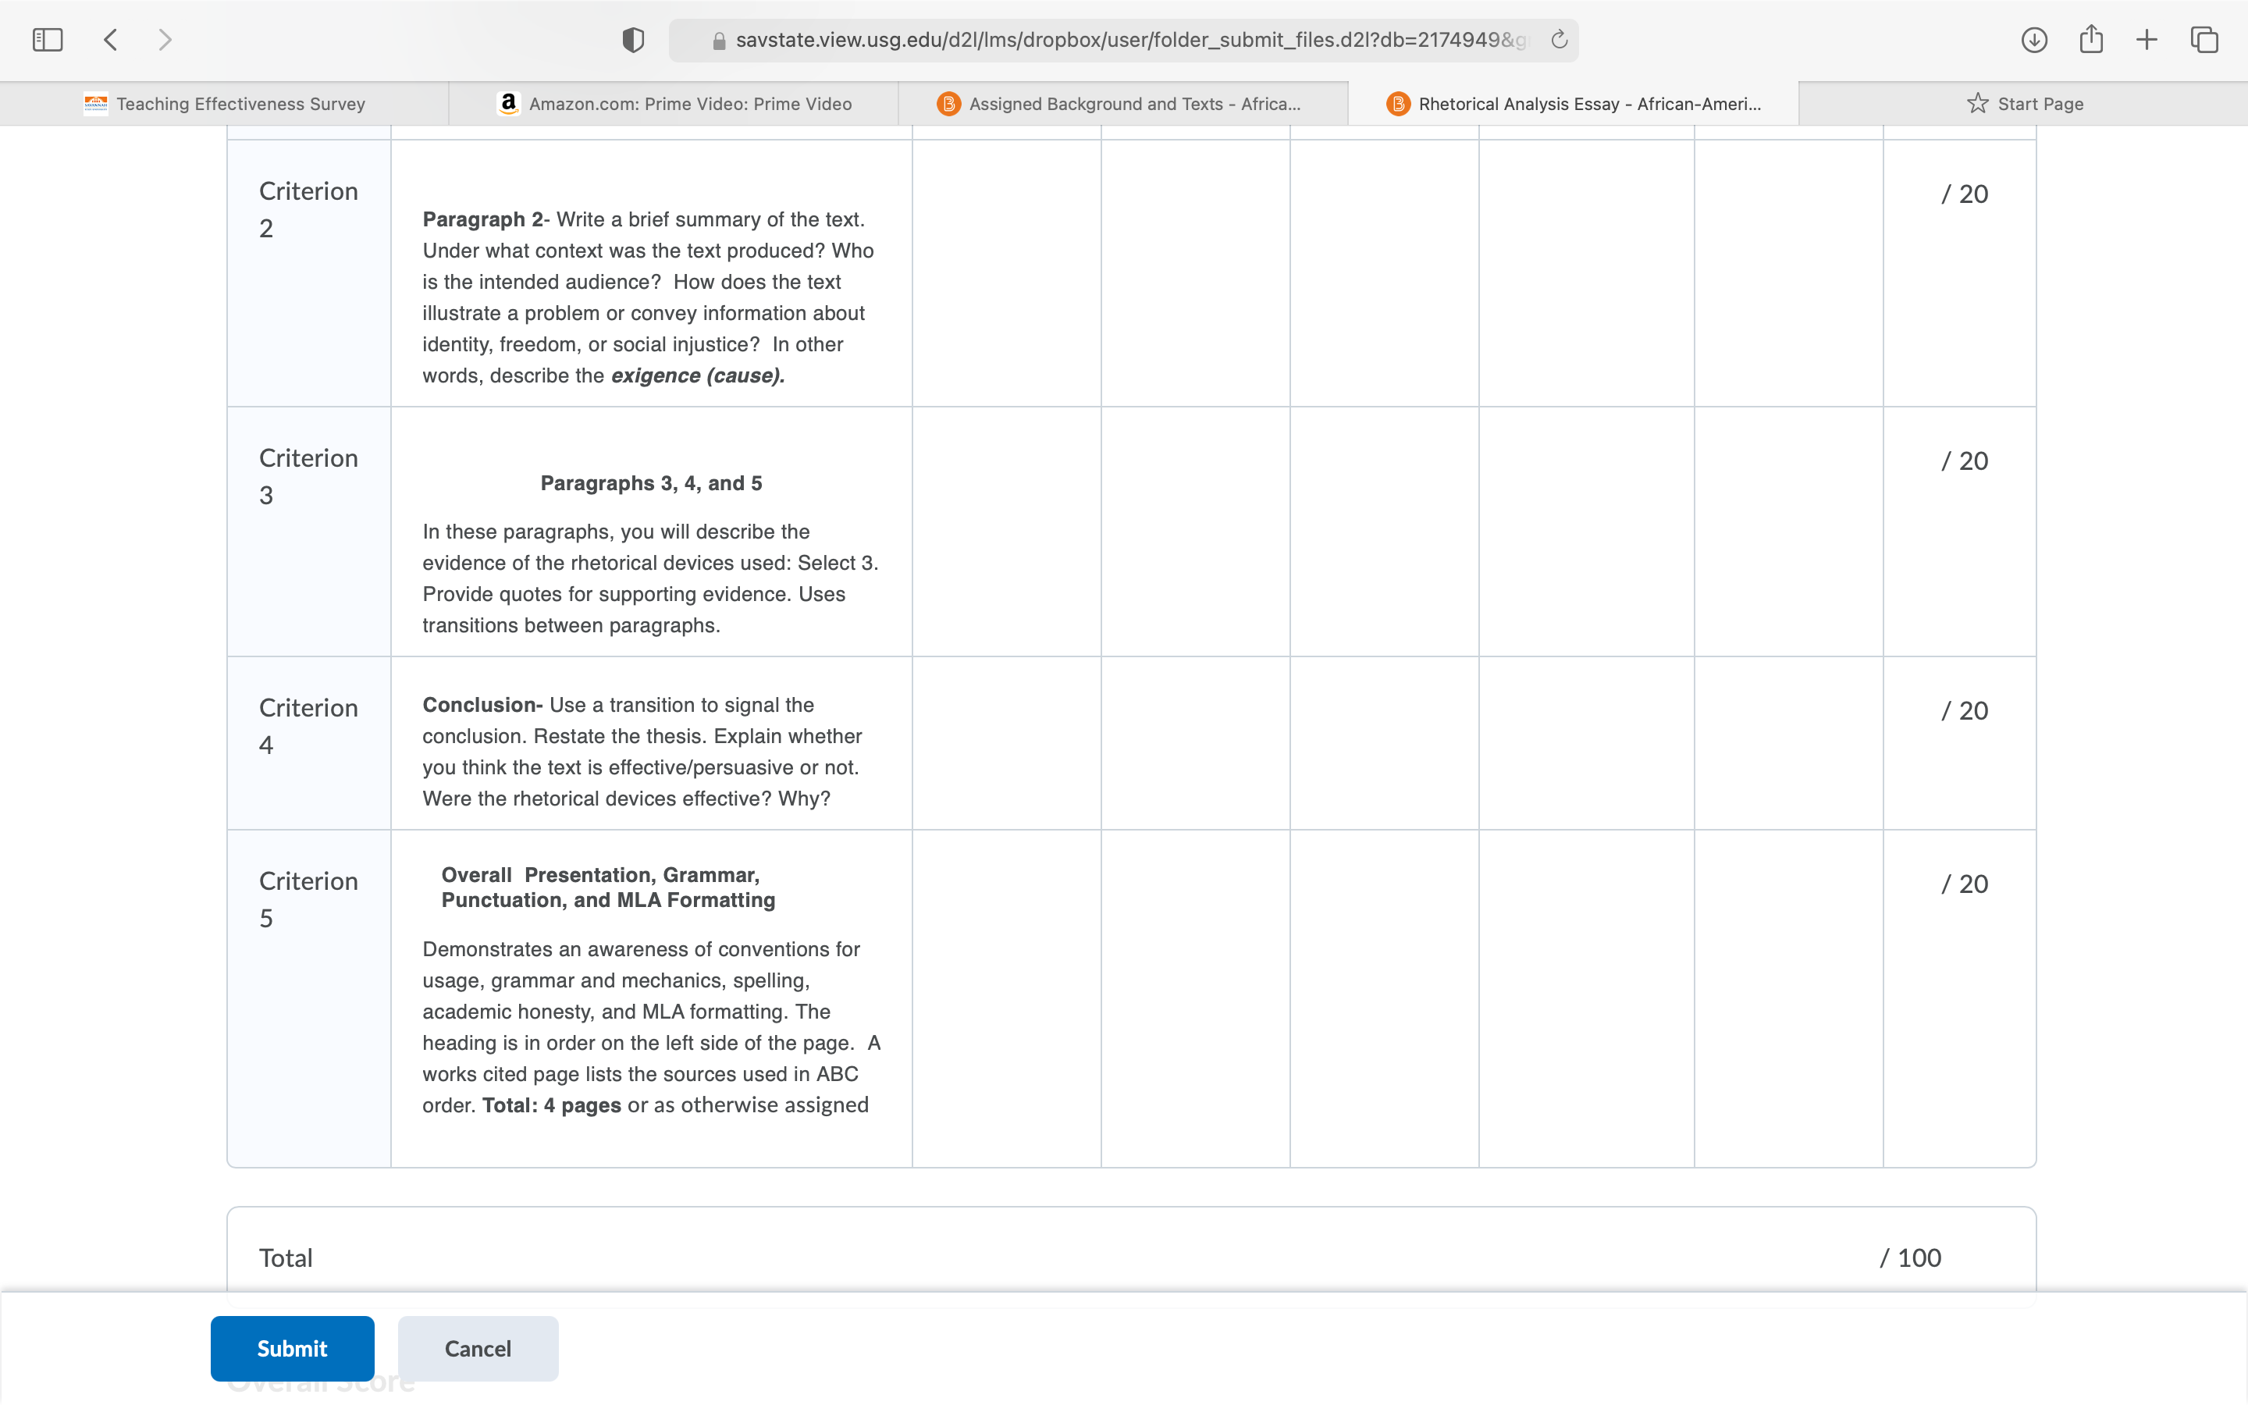Click the / 20 score for Criterion 2
Screen dimensions: 2248x1405
click(1965, 194)
